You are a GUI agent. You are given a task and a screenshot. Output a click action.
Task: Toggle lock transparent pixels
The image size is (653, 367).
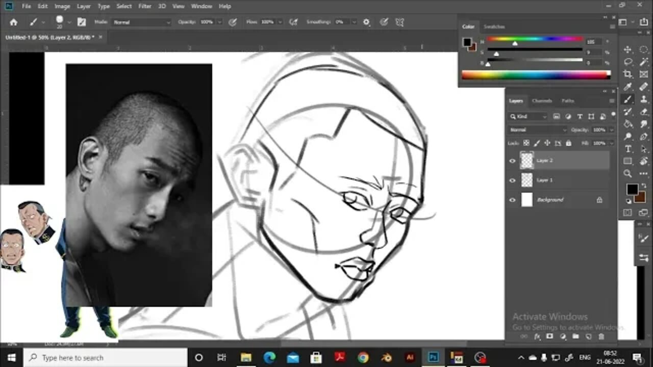click(526, 143)
